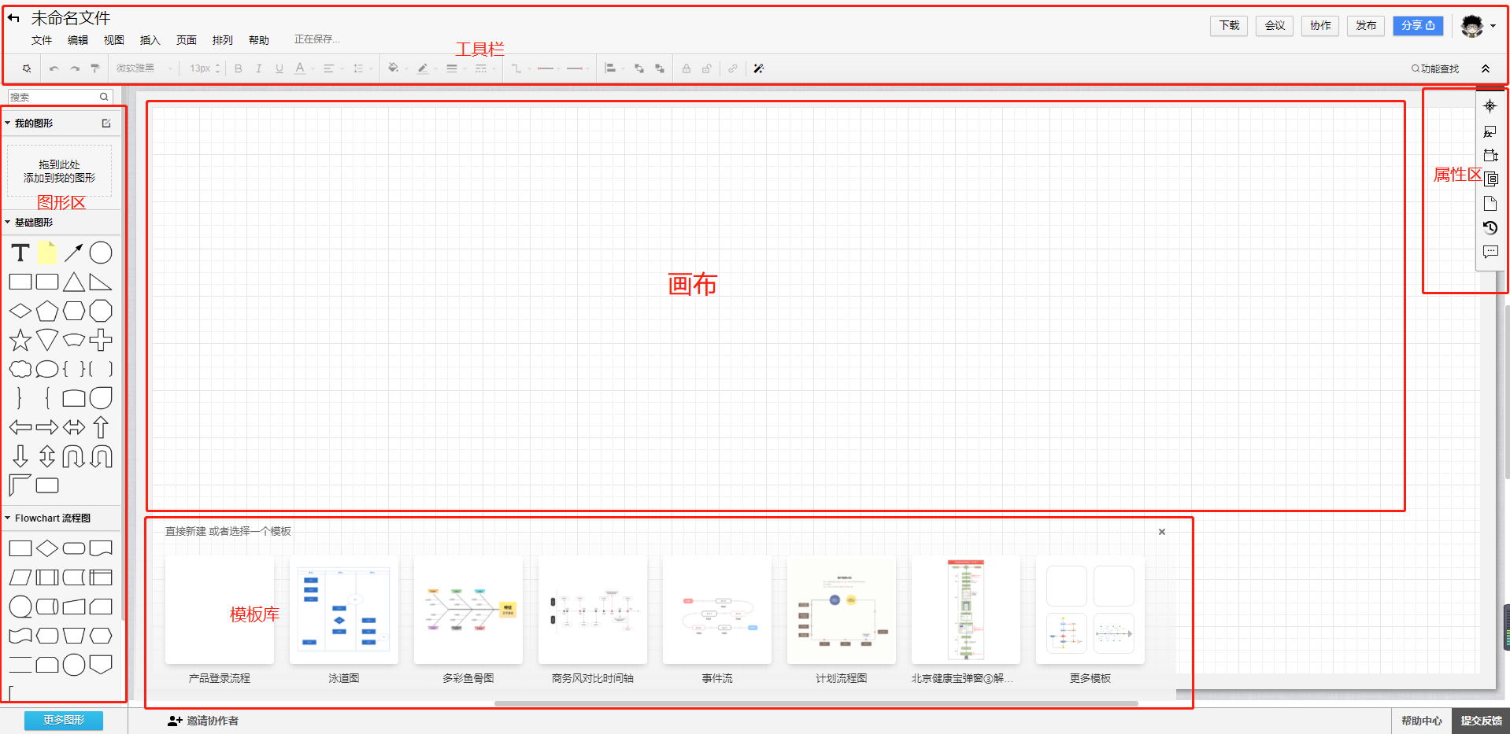Open the 页面 menu
This screenshot has height=734, width=1510.
tap(187, 40)
